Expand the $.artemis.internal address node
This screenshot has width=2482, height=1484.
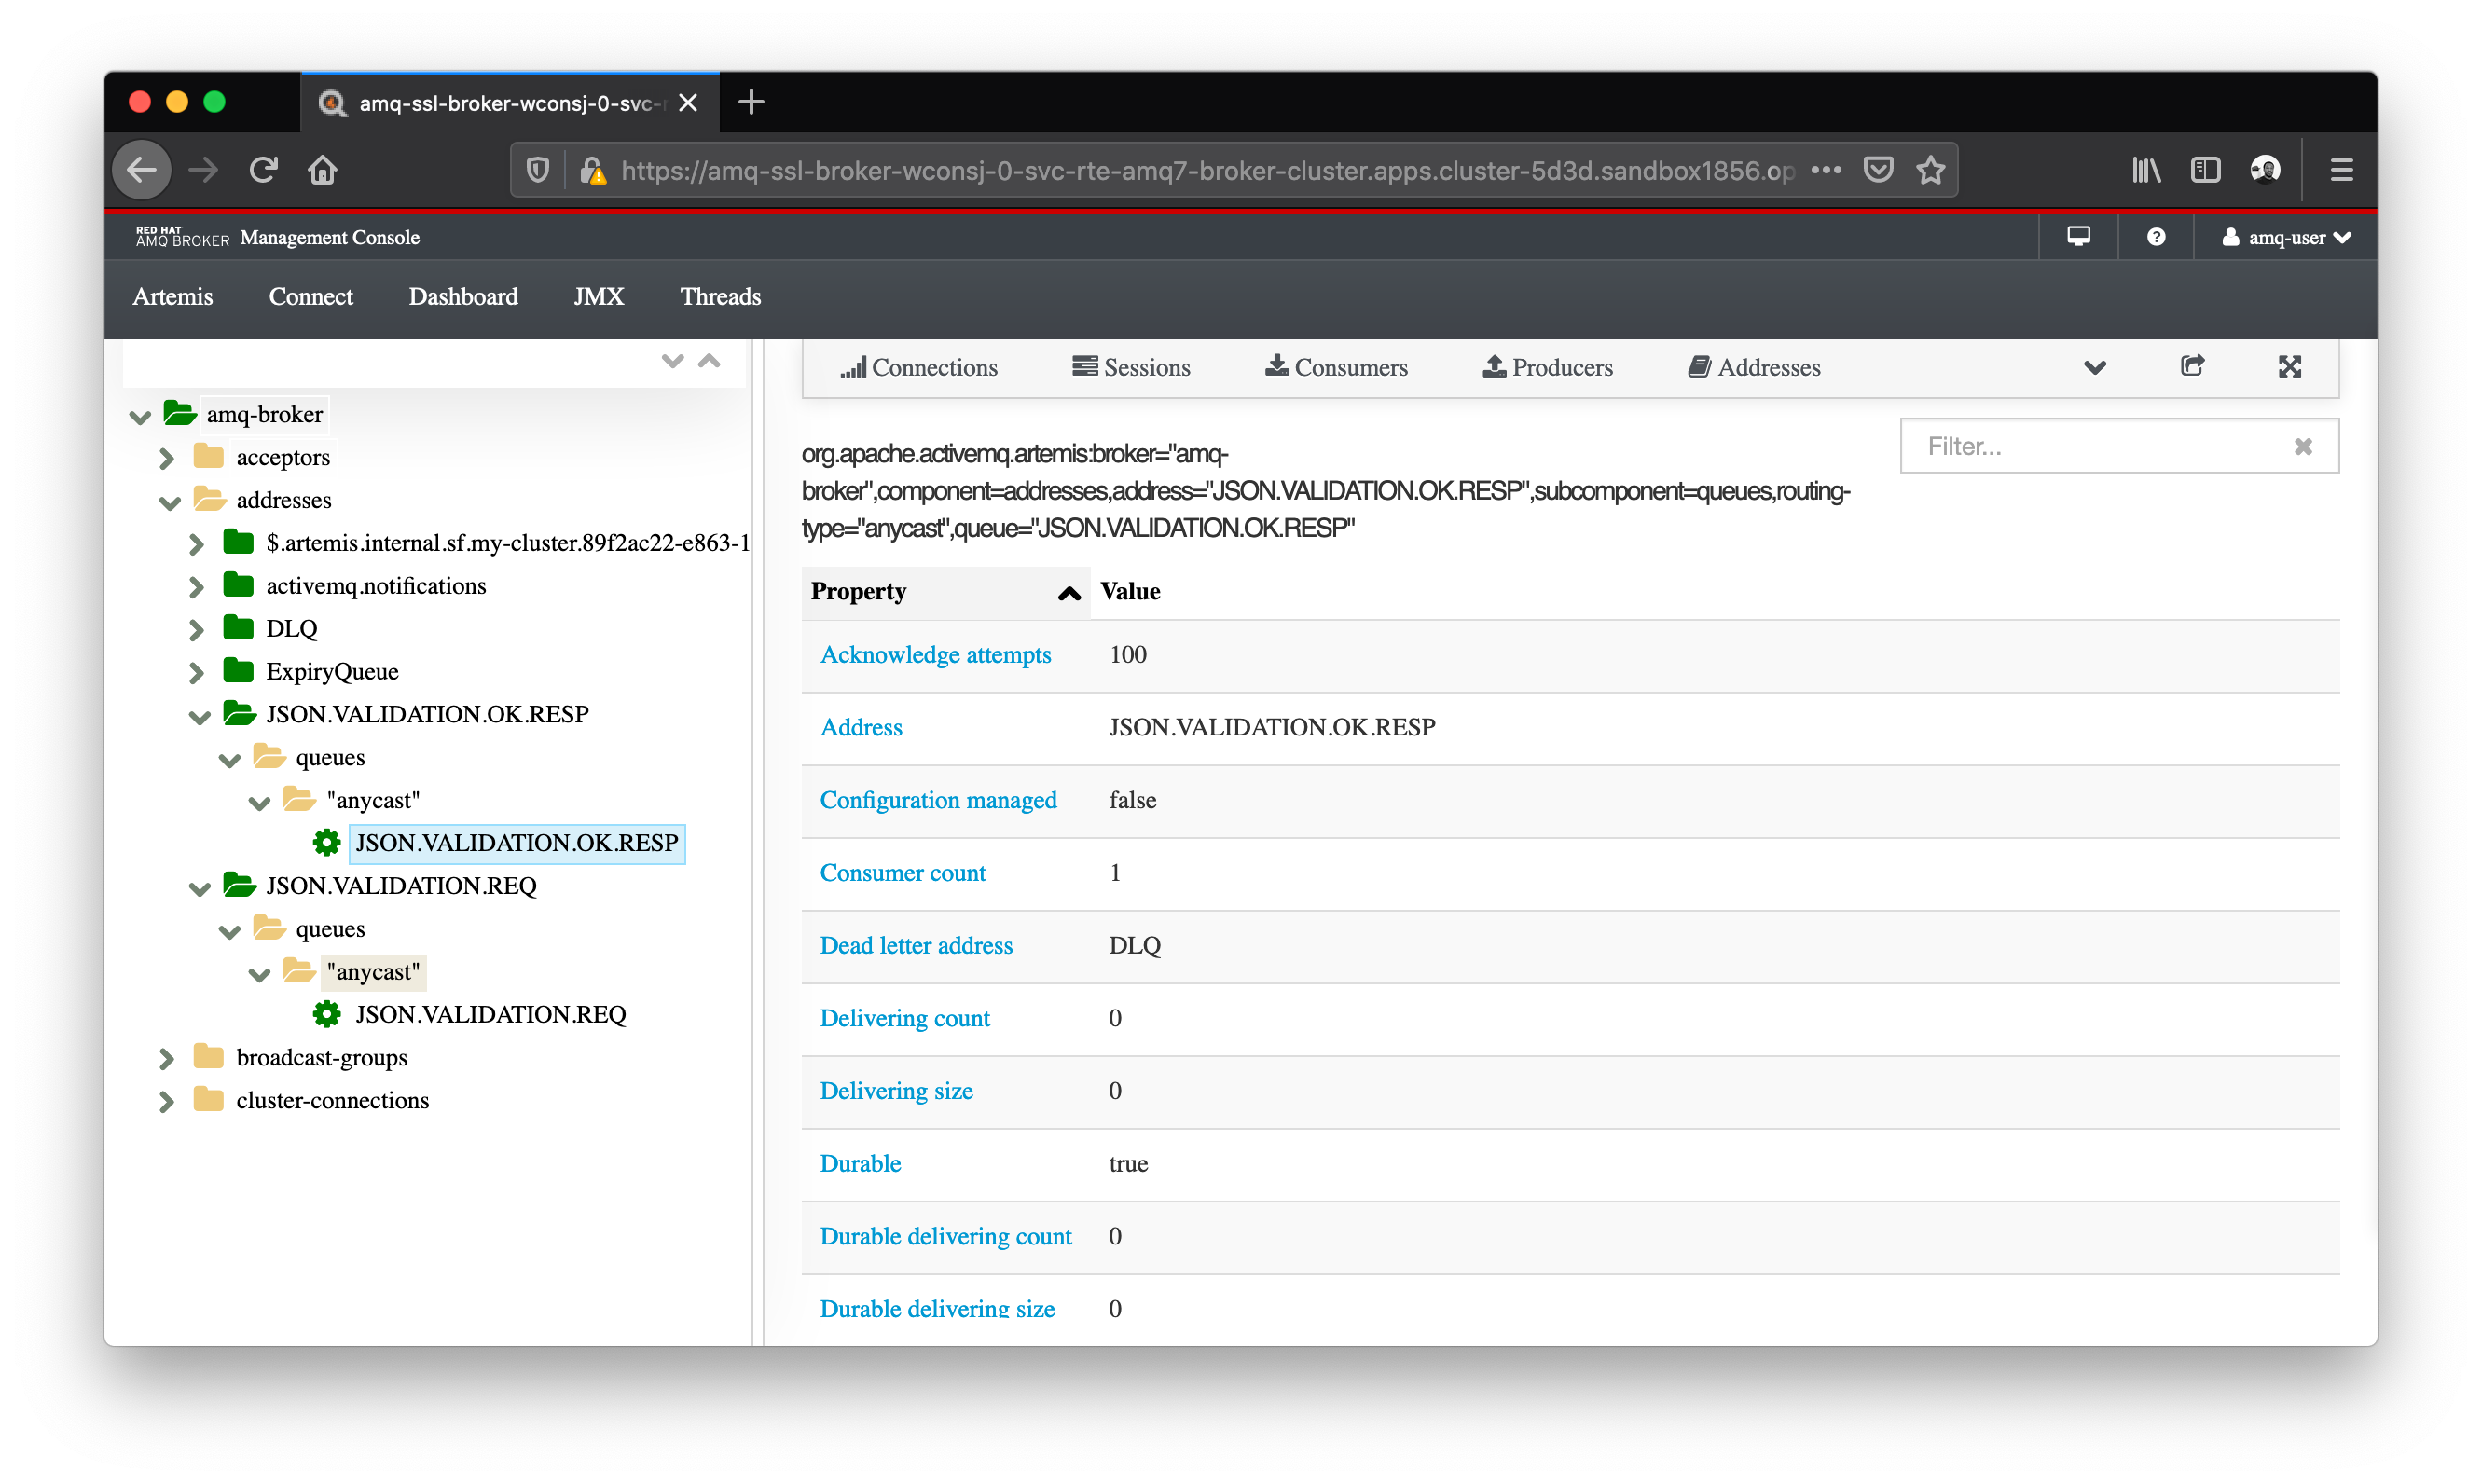197,544
